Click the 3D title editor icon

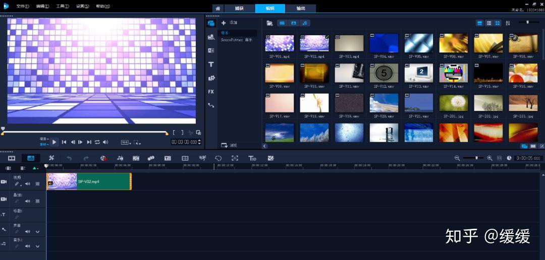252,158
